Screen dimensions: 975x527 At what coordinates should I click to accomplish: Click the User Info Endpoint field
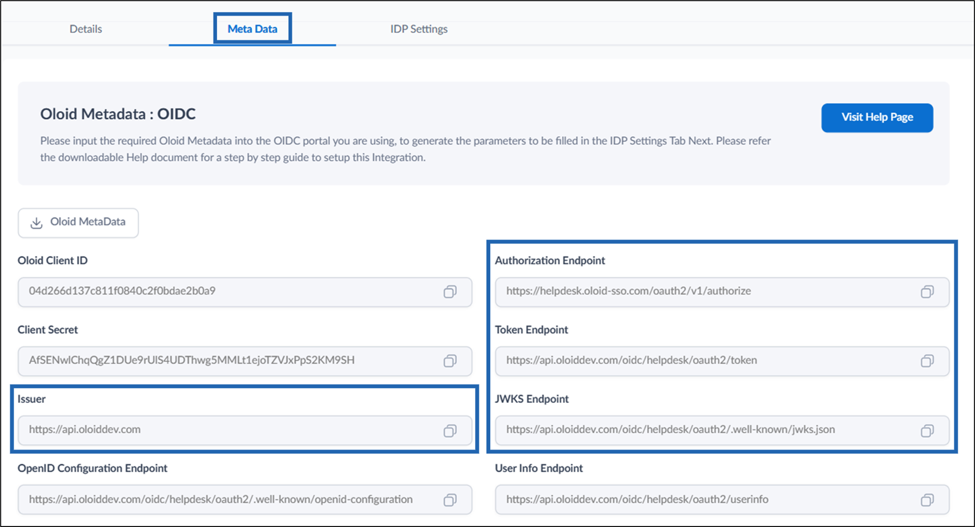(722, 499)
